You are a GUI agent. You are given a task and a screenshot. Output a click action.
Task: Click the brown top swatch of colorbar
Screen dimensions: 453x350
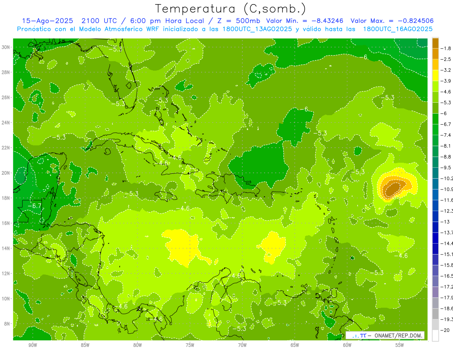435,43
